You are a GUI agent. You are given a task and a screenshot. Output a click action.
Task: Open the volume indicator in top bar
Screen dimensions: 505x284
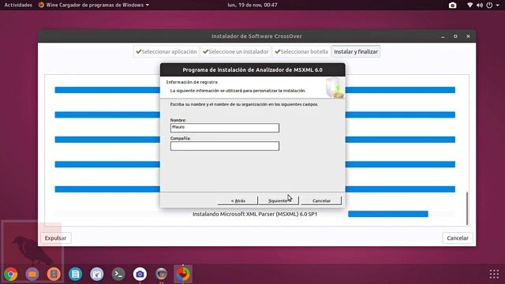(480, 6)
